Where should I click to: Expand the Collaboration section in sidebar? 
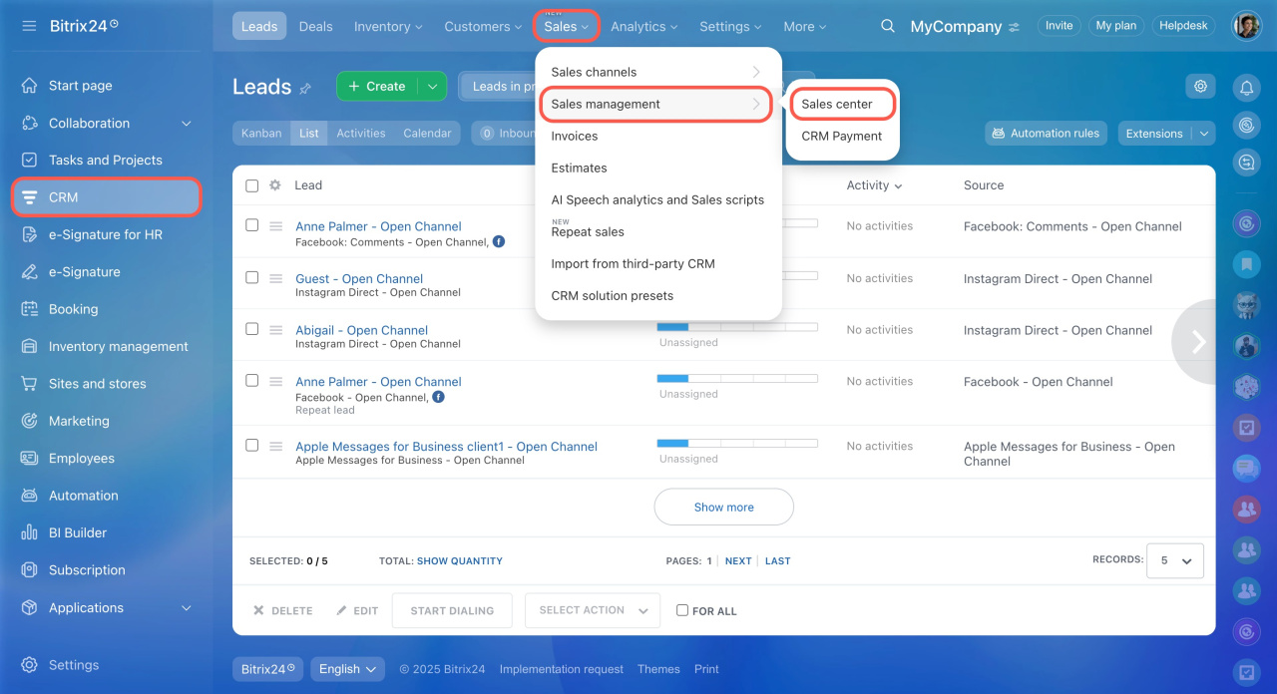coord(186,124)
